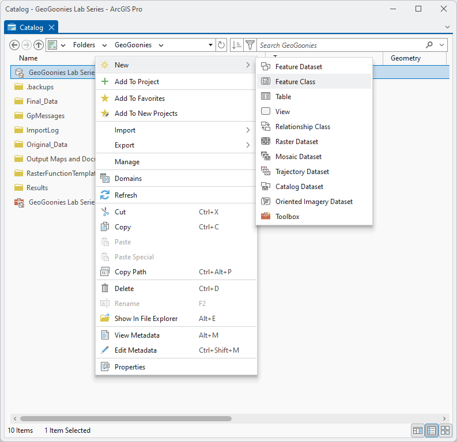Choose Mosaic Dataset from New submenu

click(x=298, y=157)
